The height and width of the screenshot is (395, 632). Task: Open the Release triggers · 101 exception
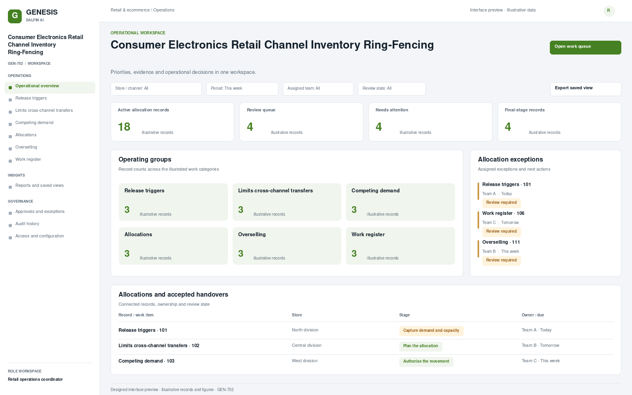506,184
